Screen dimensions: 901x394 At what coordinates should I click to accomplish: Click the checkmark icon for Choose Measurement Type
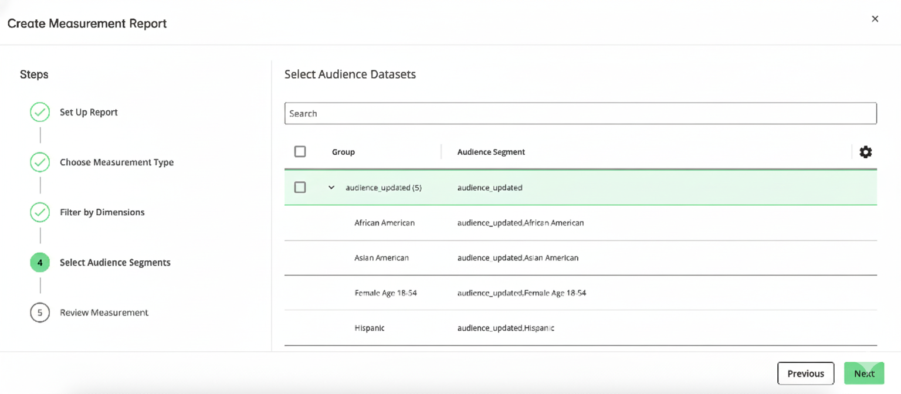click(39, 162)
